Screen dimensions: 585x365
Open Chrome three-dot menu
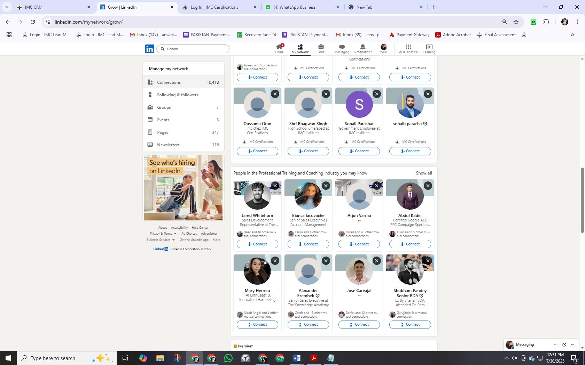pyautogui.click(x=577, y=22)
